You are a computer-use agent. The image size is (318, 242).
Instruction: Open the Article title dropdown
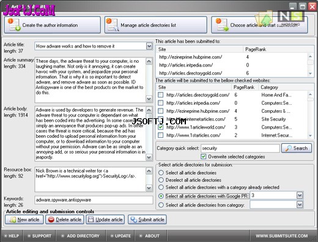(x=149, y=46)
